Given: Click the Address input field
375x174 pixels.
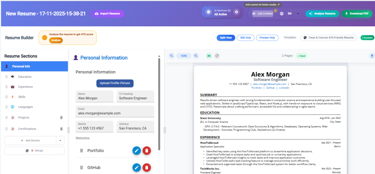Looking at the screenshot, I should (135, 126).
